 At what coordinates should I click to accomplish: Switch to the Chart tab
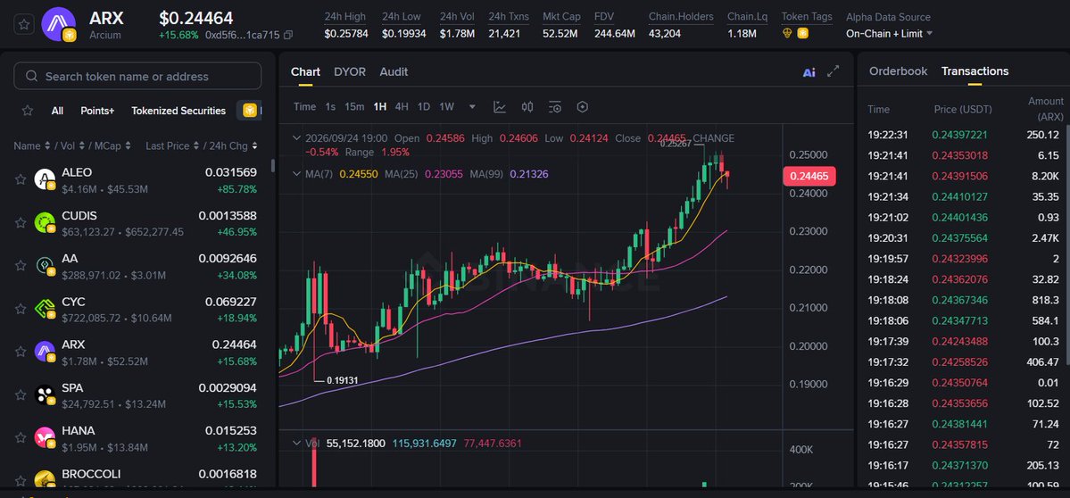click(305, 71)
